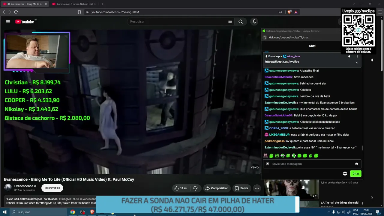
Task: Click the YouTube search magnifier button
Action: (241, 22)
